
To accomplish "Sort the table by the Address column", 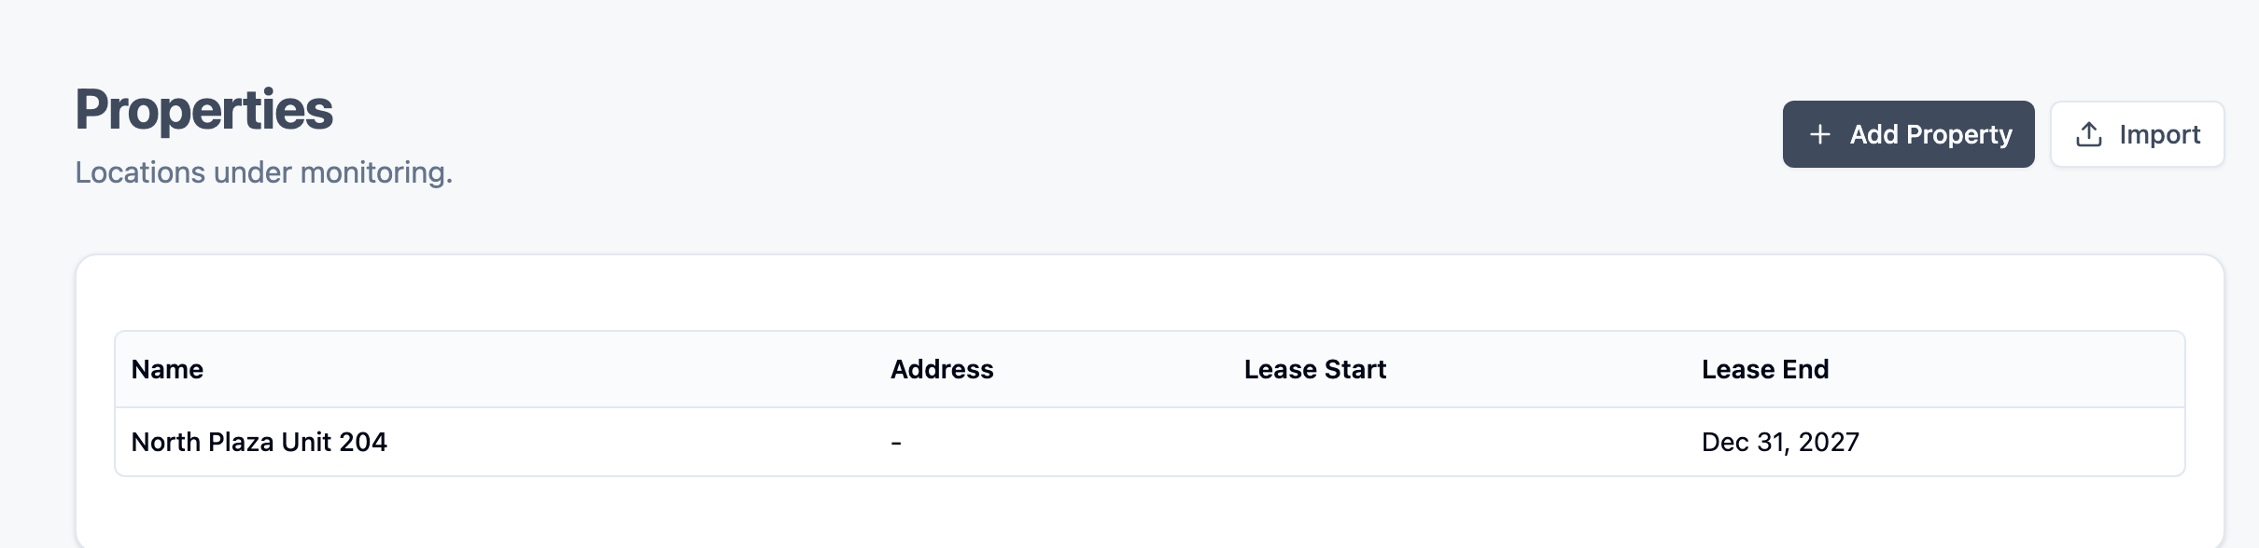I will (x=942, y=369).
